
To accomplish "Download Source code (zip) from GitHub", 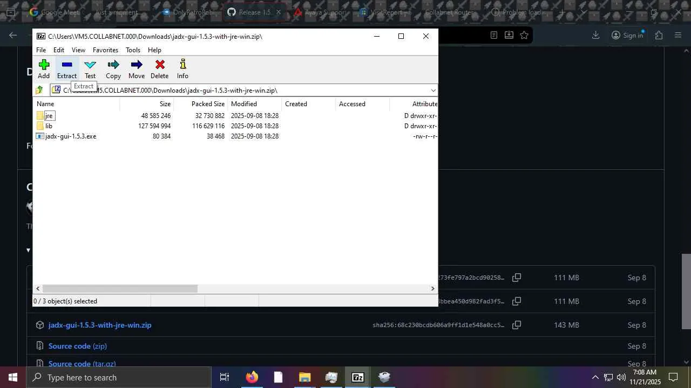I will coord(78,346).
